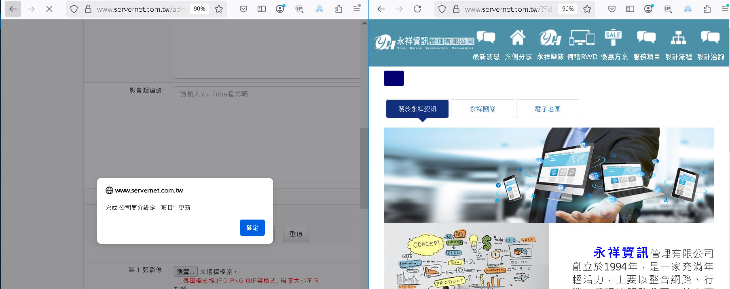Click right browser zoom 90% indicator
Viewport: 730px width, 289px height.
pos(568,9)
